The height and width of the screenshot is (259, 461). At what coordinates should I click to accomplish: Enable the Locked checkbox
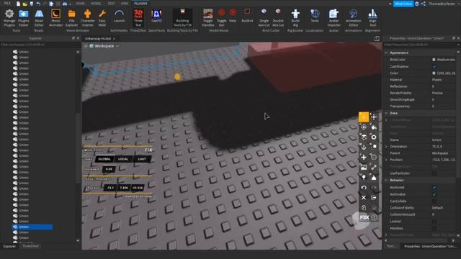pyautogui.click(x=434, y=222)
